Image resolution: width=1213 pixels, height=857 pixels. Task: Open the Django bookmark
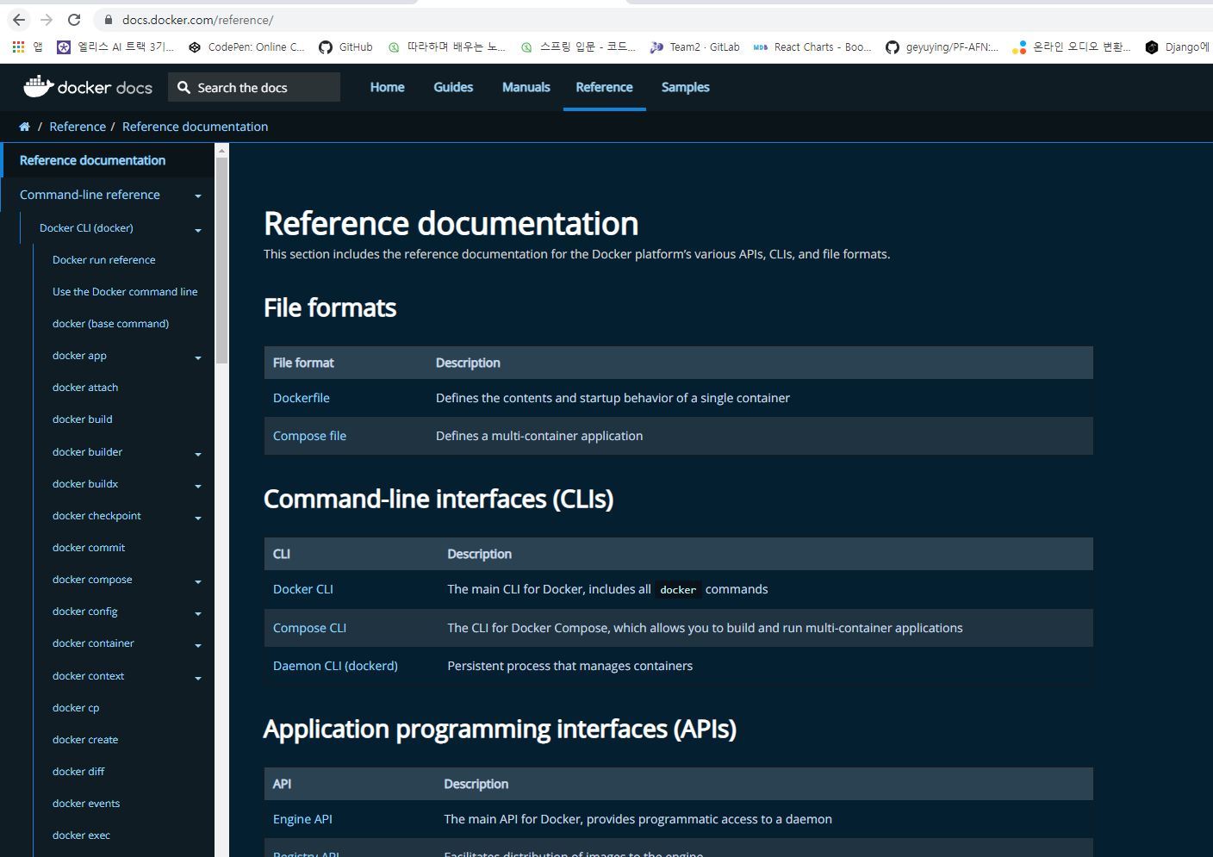[x=1177, y=47]
